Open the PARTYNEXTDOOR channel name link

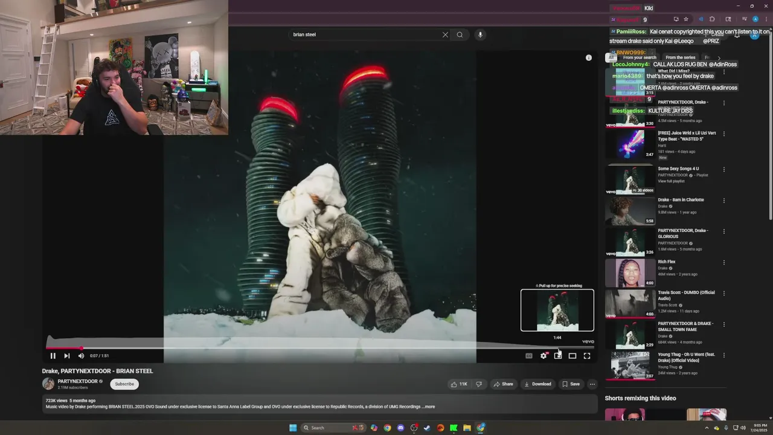(77, 382)
